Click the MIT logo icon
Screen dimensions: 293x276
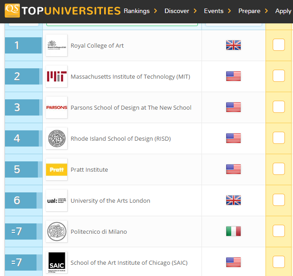(x=57, y=76)
